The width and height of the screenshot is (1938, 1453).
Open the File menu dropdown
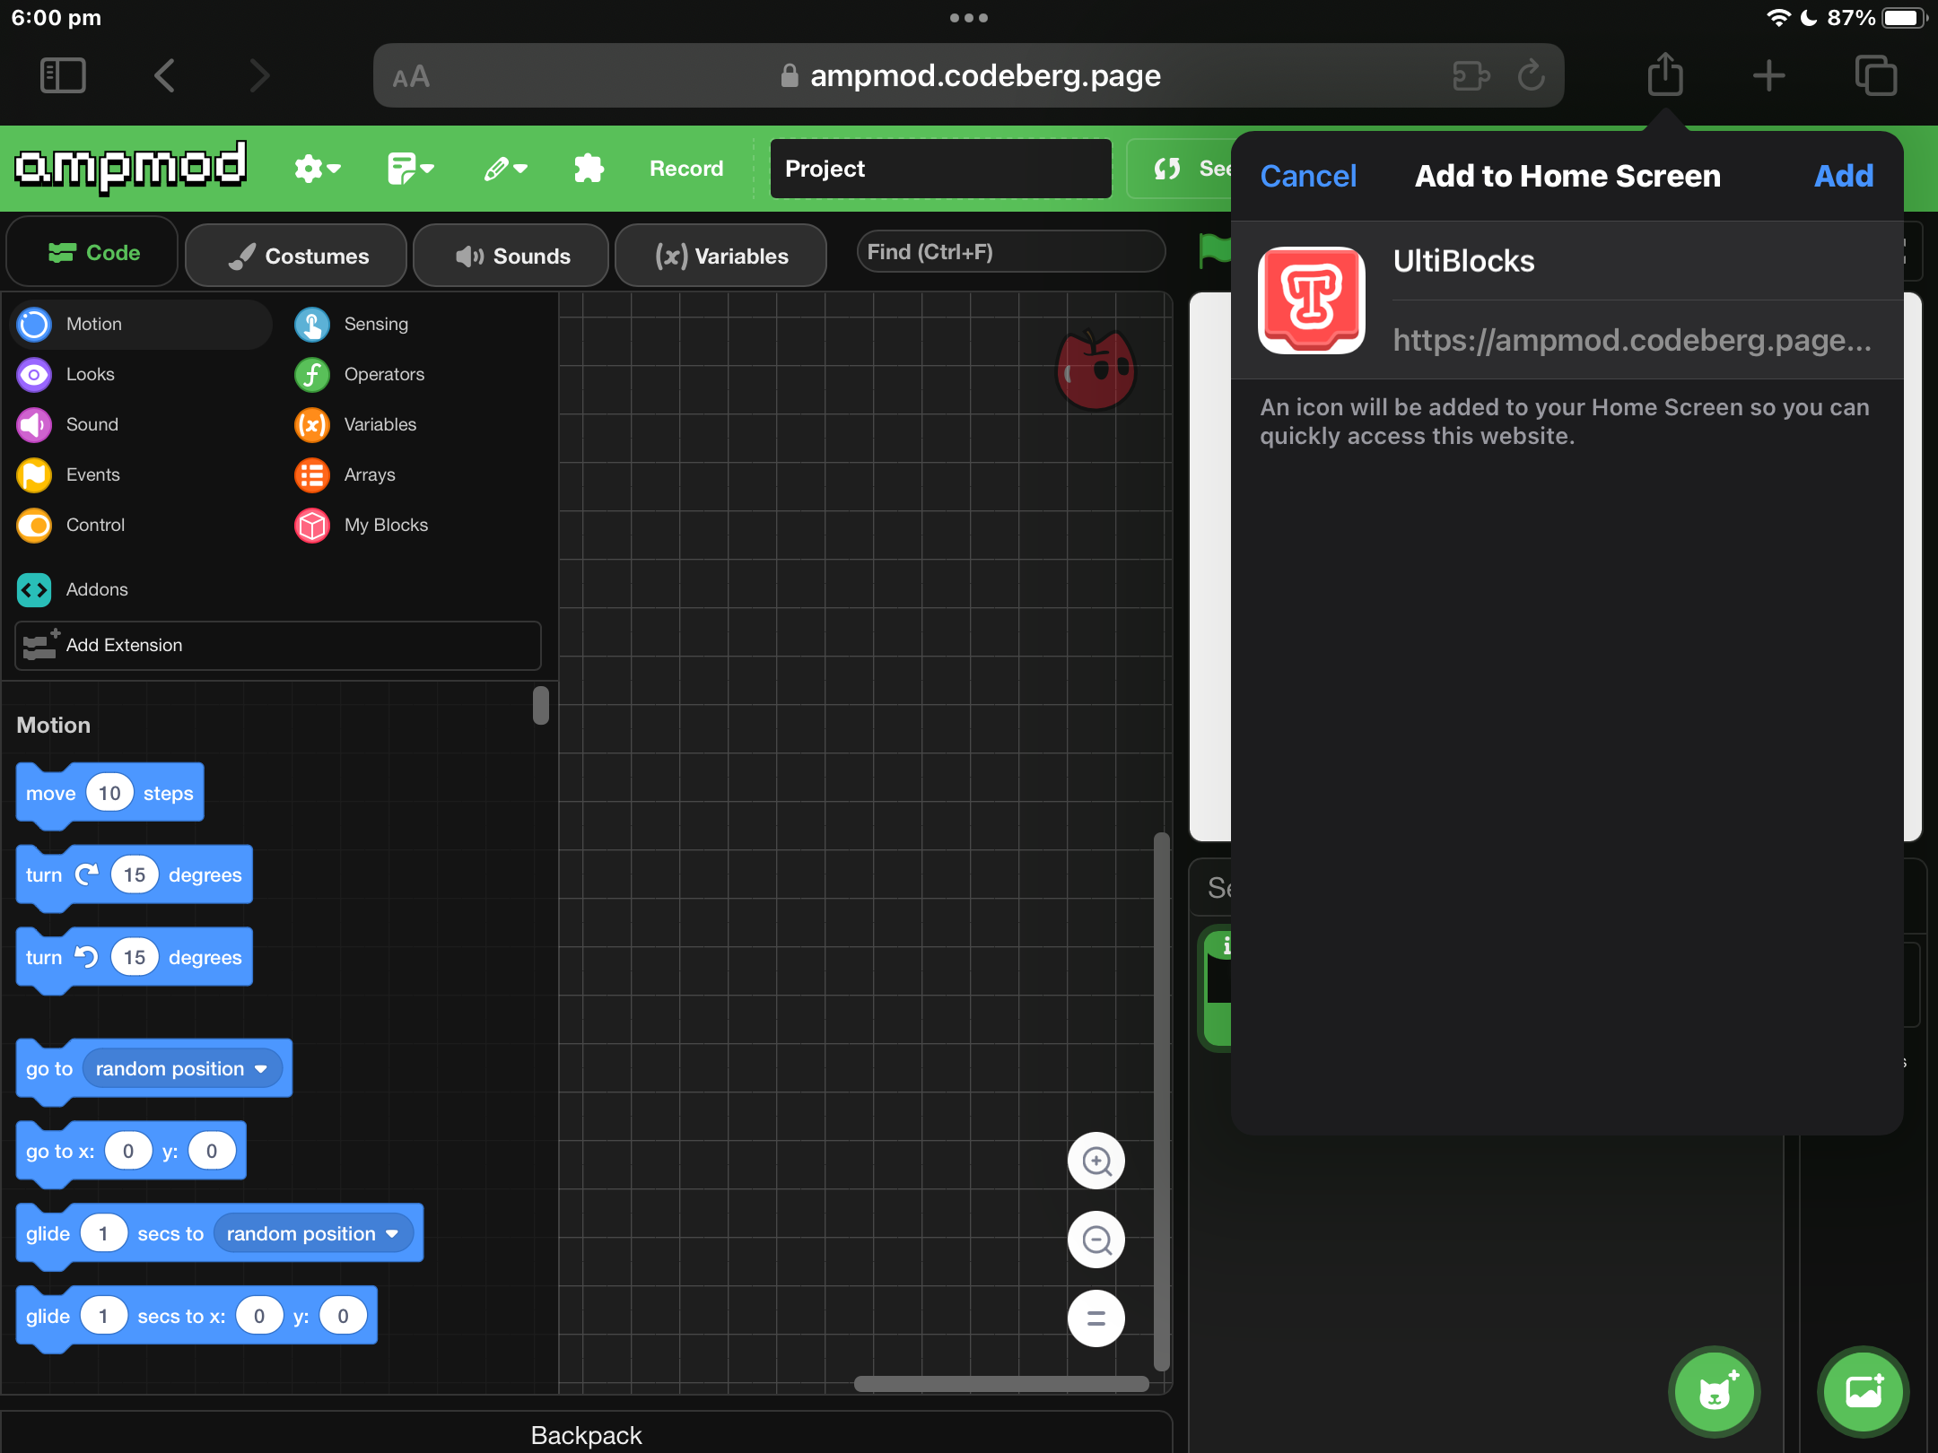[x=411, y=169]
